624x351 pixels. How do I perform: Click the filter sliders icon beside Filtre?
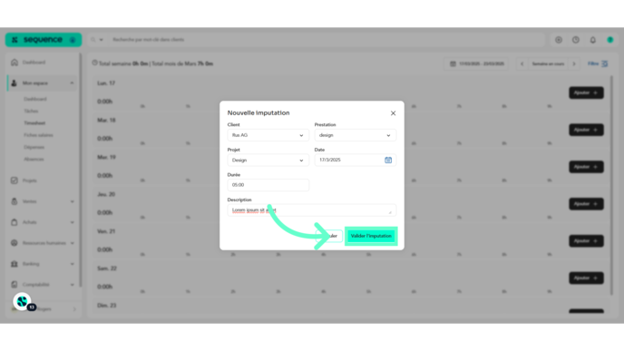tap(604, 63)
